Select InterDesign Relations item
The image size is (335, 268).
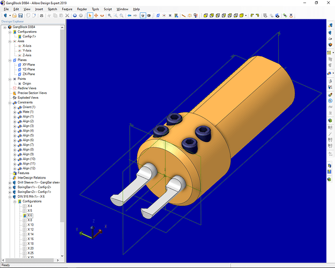tap(32, 178)
